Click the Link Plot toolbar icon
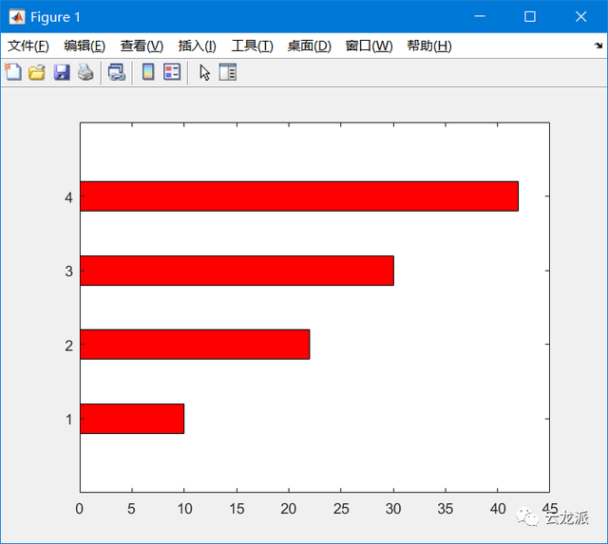Viewport: 608px width, 544px height. pyautogui.click(x=117, y=72)
